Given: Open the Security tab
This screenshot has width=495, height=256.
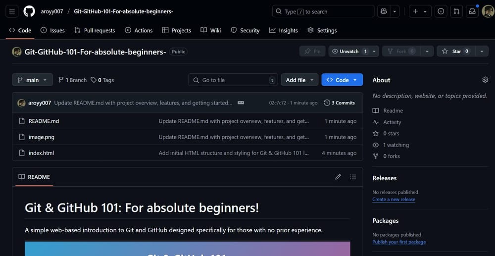Looking at the screenshot, I should tap(245, 30).
